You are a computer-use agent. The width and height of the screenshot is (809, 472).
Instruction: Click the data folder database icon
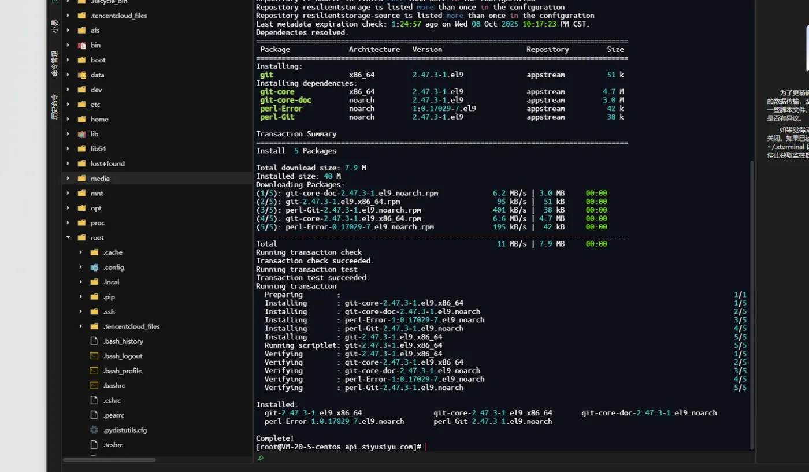[x=81, y=75]
